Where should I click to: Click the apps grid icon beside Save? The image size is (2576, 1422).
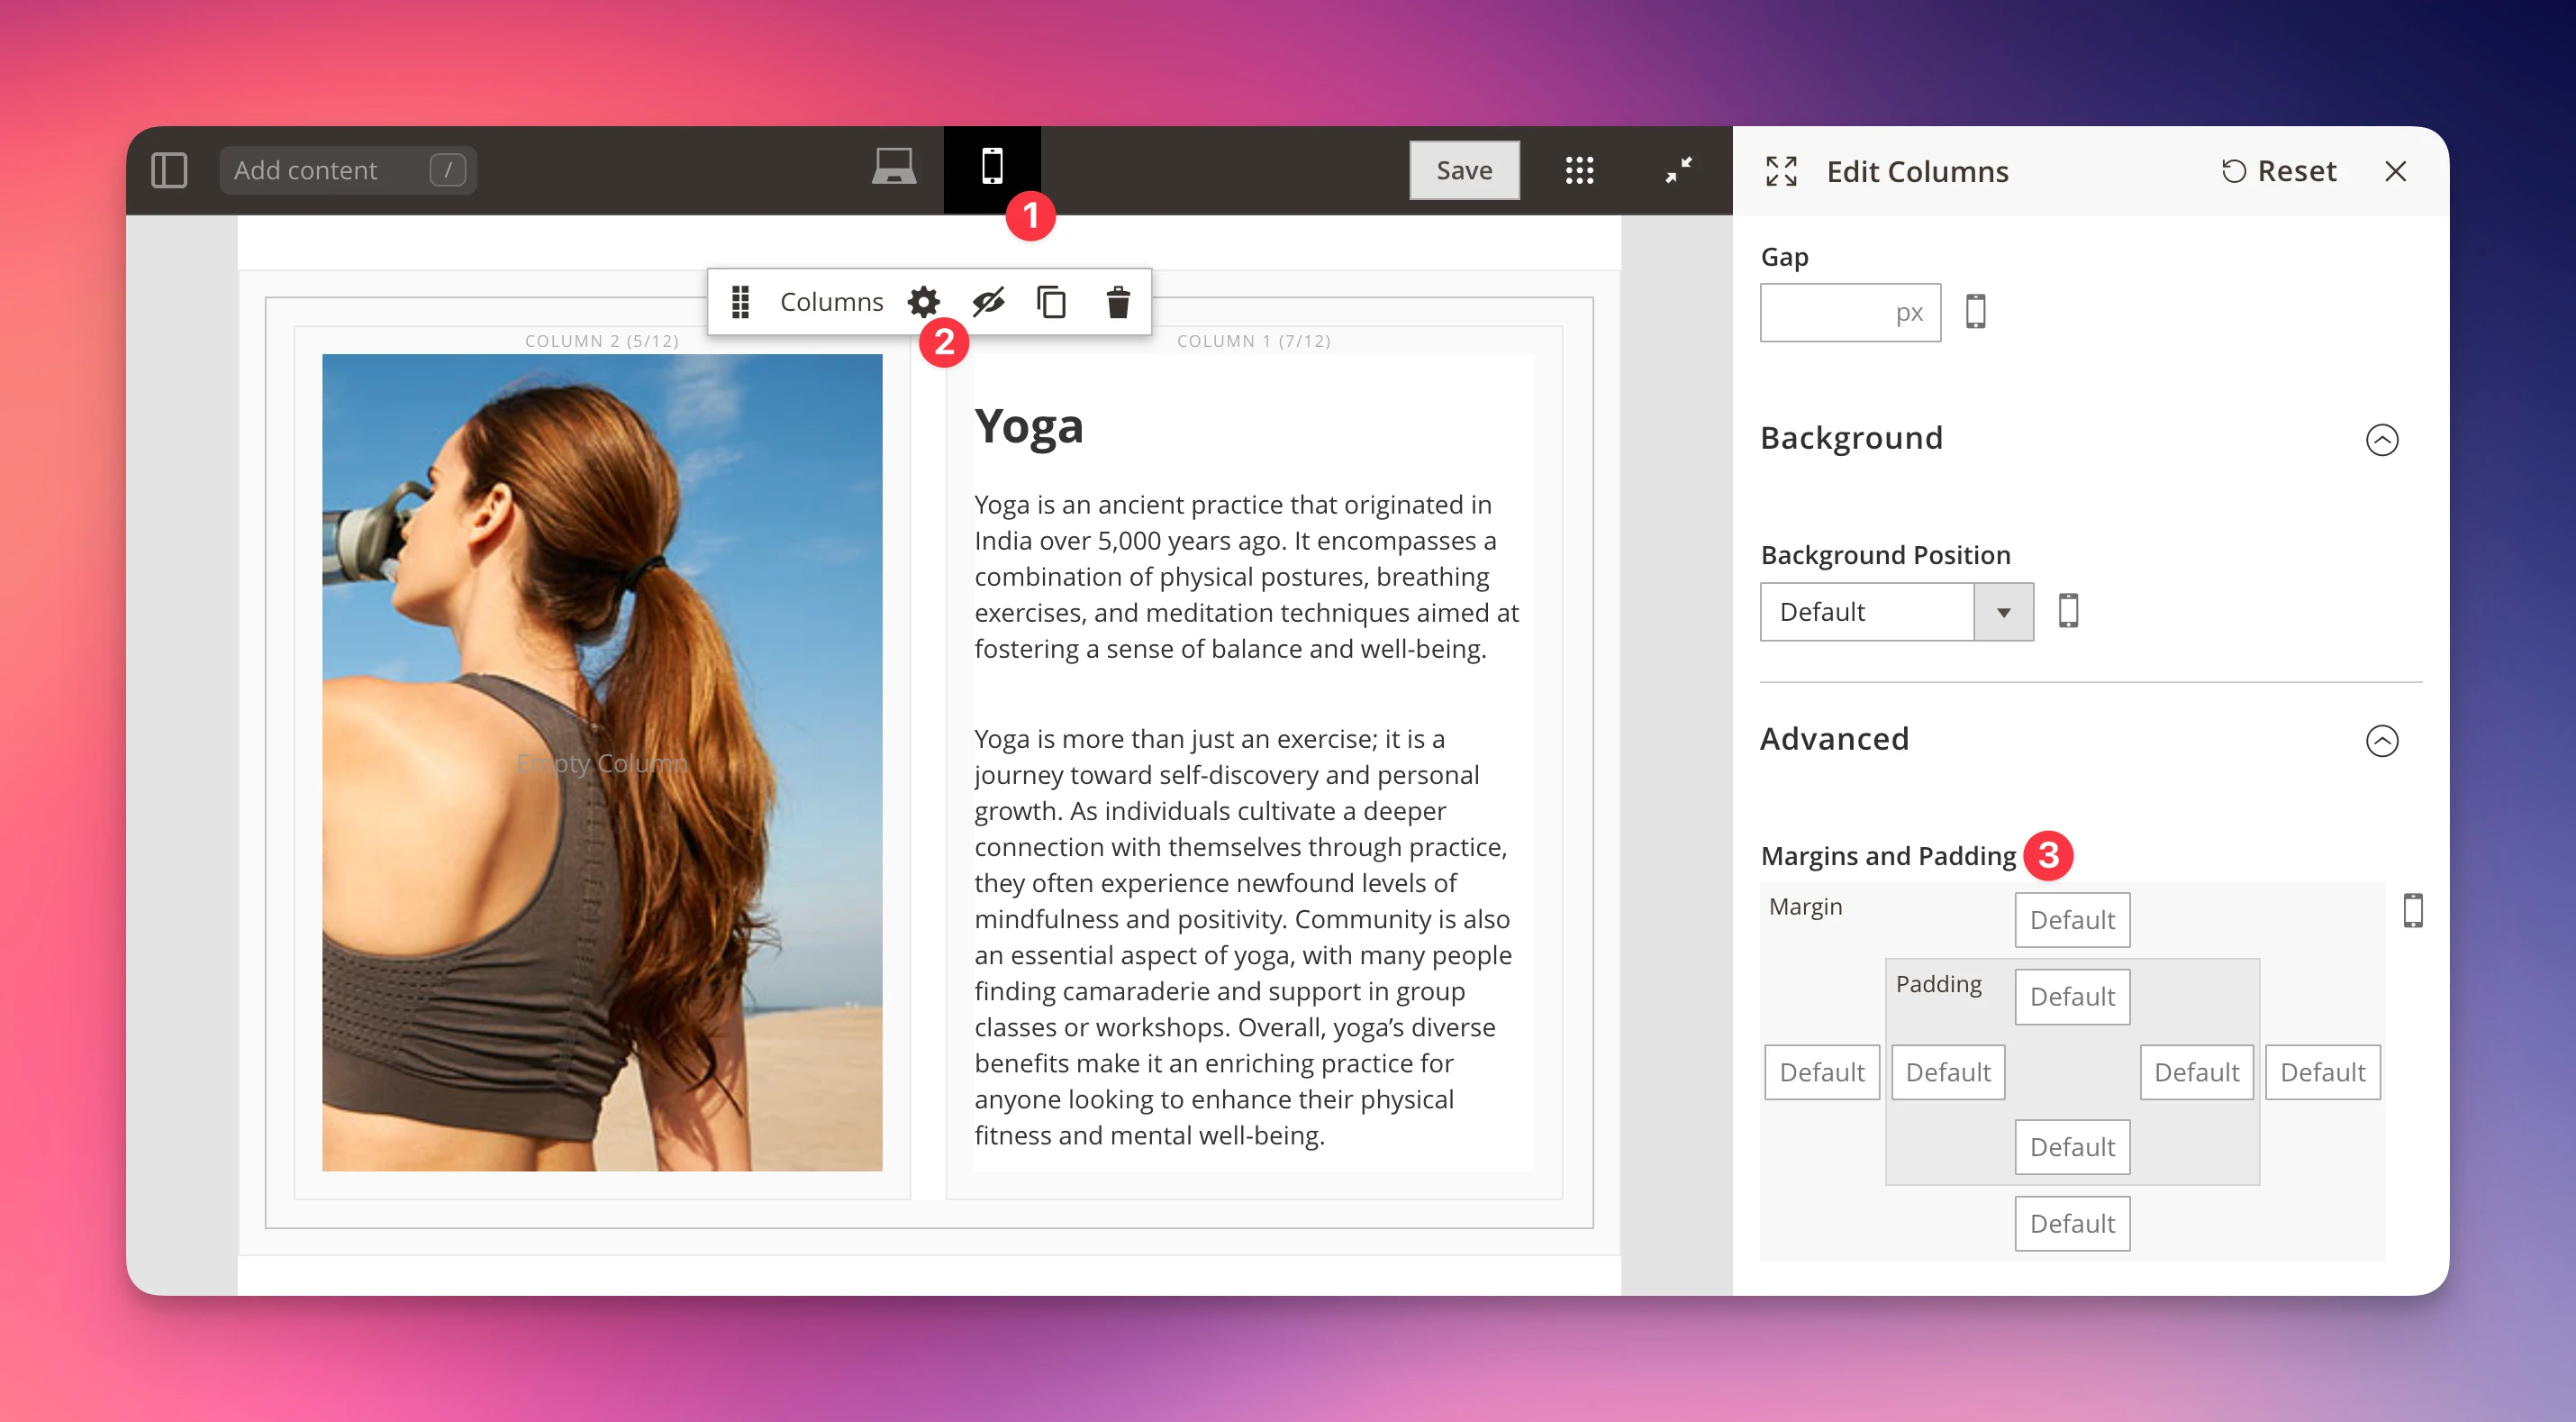tap(1580, 170)
